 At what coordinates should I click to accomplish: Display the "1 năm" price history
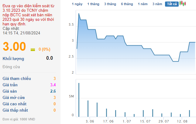click(x=143, y=4)
